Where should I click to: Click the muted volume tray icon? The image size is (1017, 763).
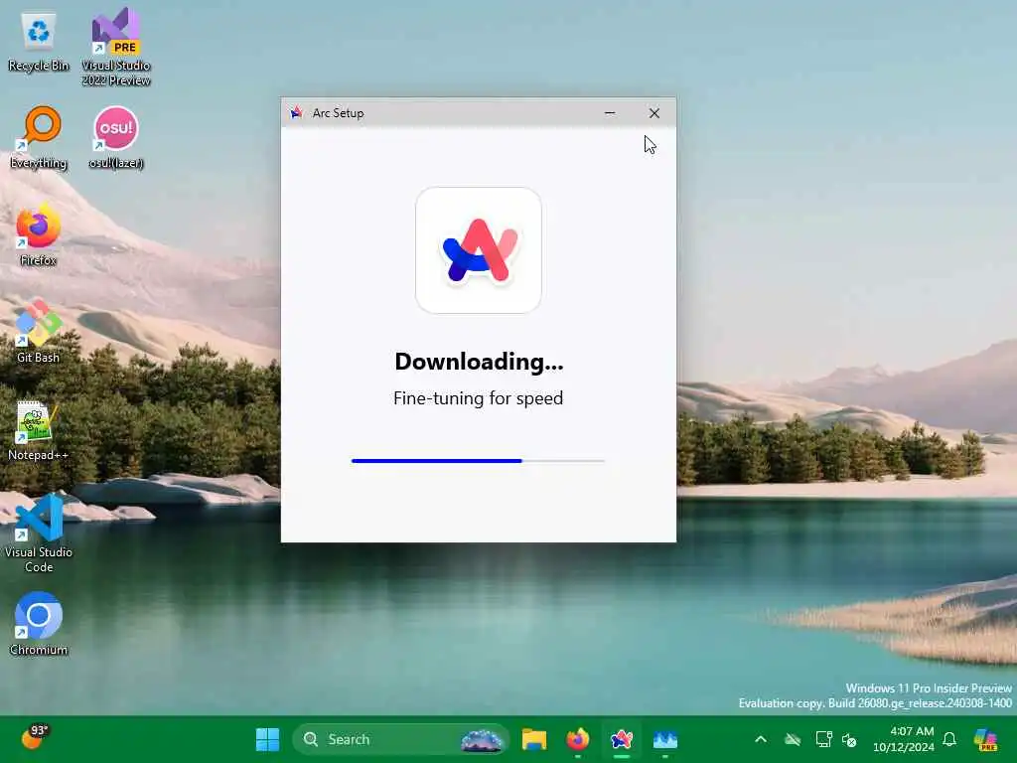(849, 739)
